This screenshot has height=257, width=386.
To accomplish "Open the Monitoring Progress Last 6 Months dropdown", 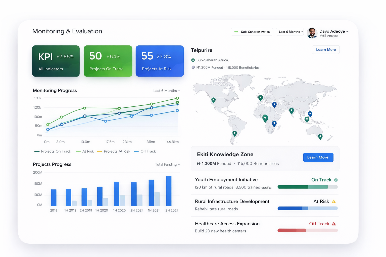I will [x=166, y=91].
